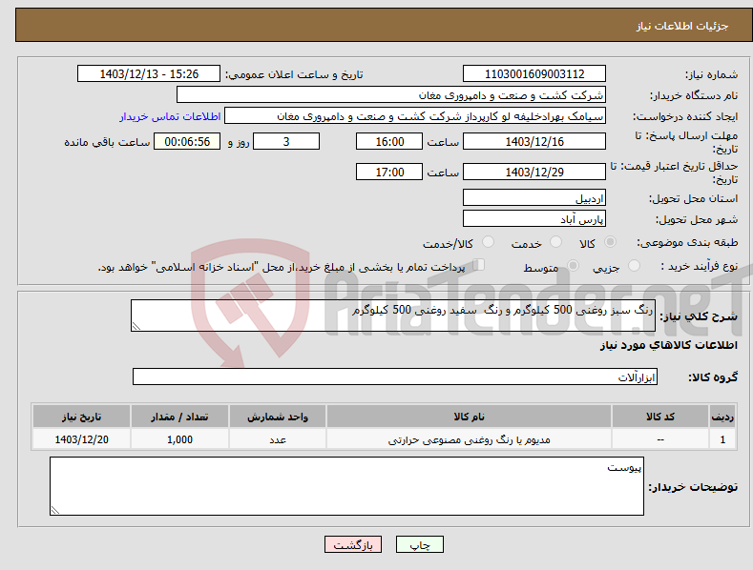Click the تاریخ نیاز column header

[81, 417]
